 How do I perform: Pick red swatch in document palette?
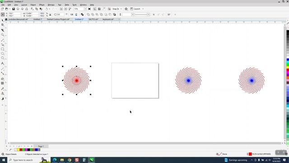[21, 150]
